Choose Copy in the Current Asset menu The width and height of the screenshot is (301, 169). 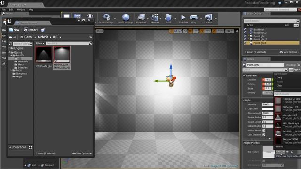279,77
